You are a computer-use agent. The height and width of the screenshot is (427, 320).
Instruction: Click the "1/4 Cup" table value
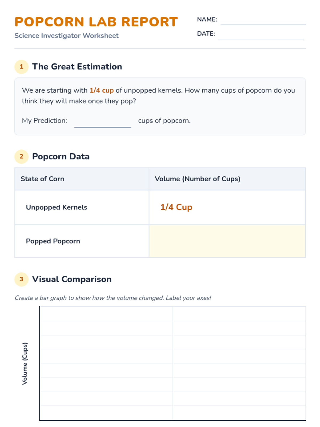point(176,207)
